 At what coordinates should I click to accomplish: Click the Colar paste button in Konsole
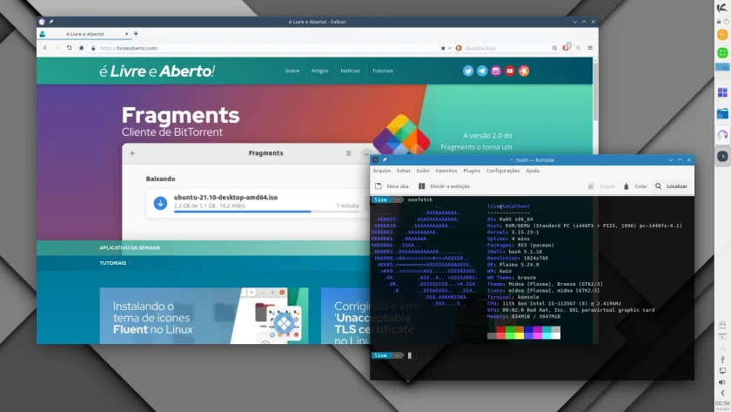(635, 186)
